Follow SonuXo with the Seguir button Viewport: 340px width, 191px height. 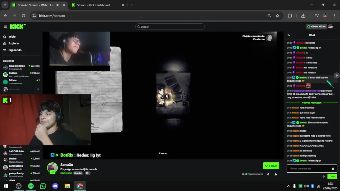[x=271, y=166]
